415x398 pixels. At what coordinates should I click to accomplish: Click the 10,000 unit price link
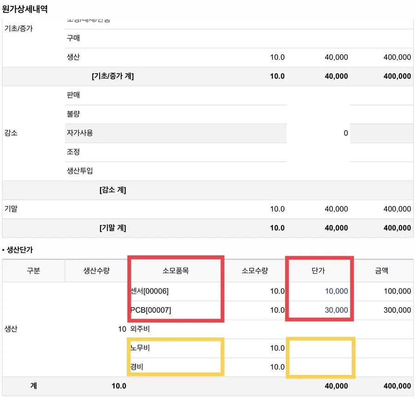point(336,291)
